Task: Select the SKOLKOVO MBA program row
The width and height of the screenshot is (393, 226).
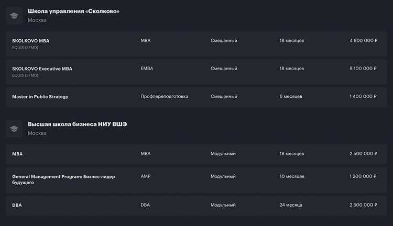Action: (x=30, y=40)
